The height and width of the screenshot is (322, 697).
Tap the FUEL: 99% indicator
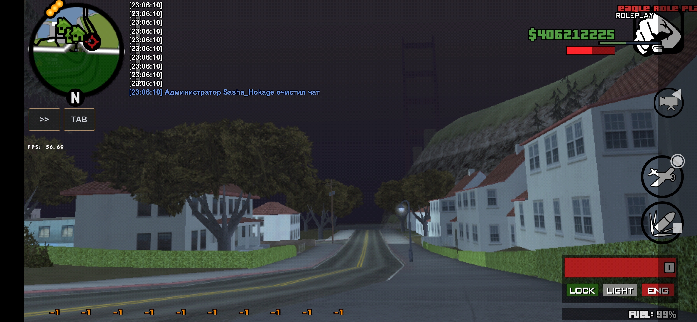point(652,314)
